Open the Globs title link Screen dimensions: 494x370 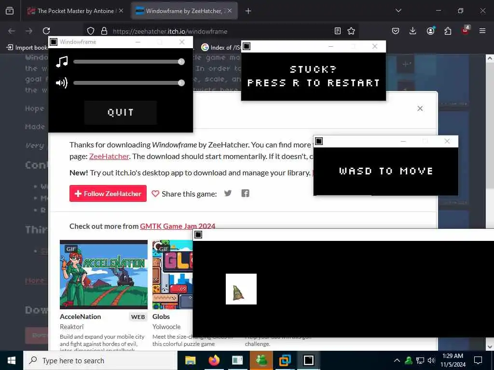[161, 317]
